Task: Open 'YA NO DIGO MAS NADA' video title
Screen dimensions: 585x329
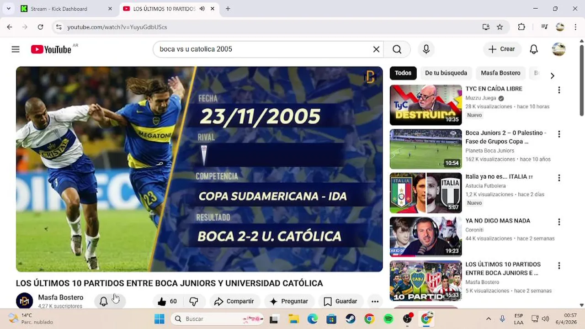Action: click(x=498, y=221)
